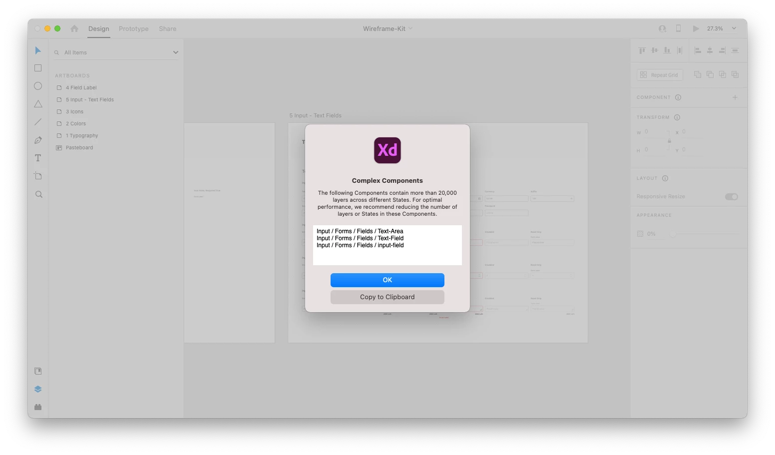Image resolution: width=775 pixels, height=455 pixels.
Task: Click the Exclude overlap boolean icon
Action: pos(735,74)
